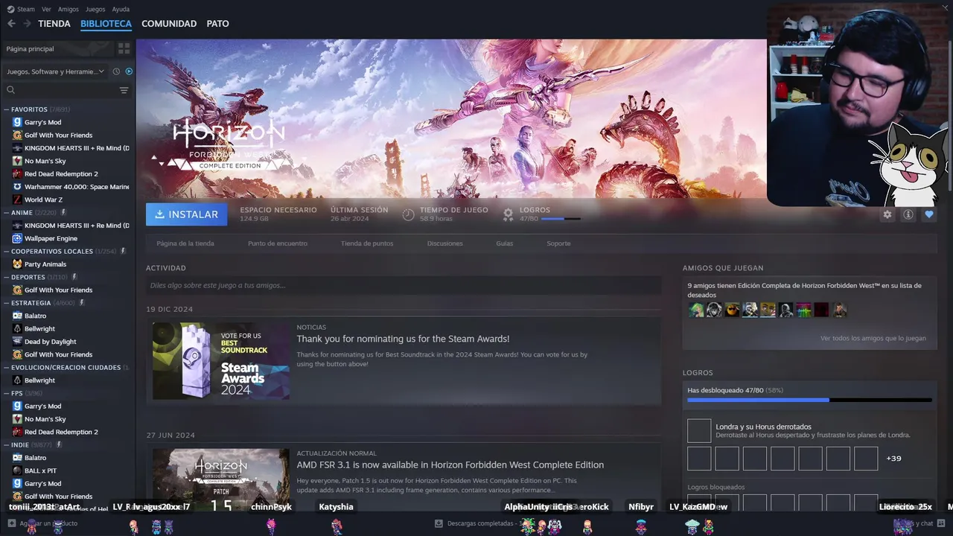Select Golf With Your Friends in Deportes
953x536 pixels.
click(x=58, y=290)
